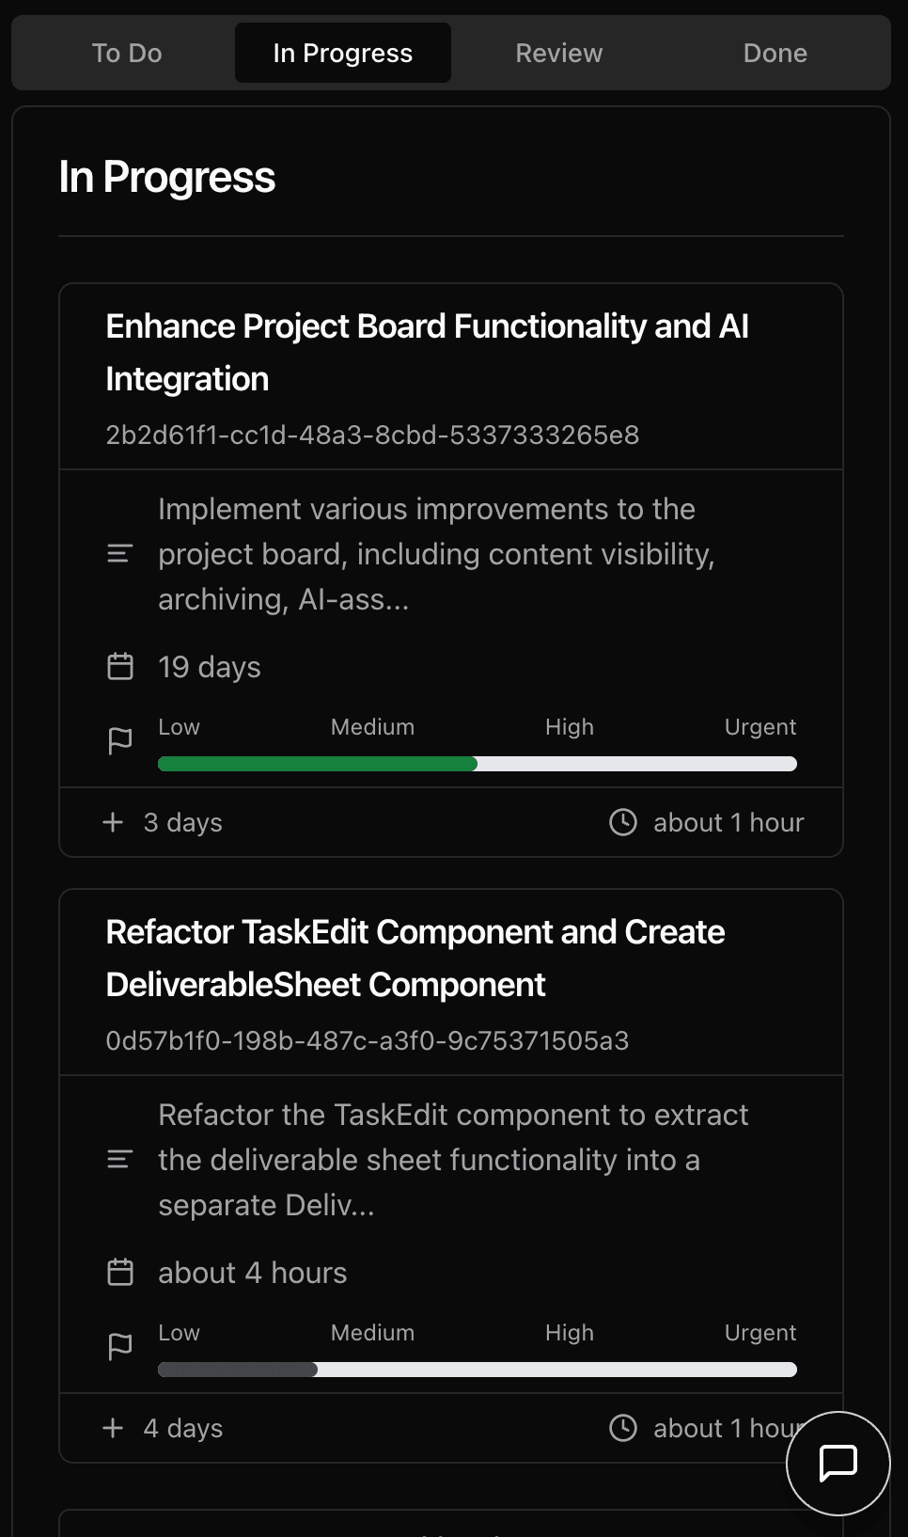Image resolution: width=908 pixels, height=1537 pixels.
Task: Select the In Progress tab
Action: pos(343,54)
